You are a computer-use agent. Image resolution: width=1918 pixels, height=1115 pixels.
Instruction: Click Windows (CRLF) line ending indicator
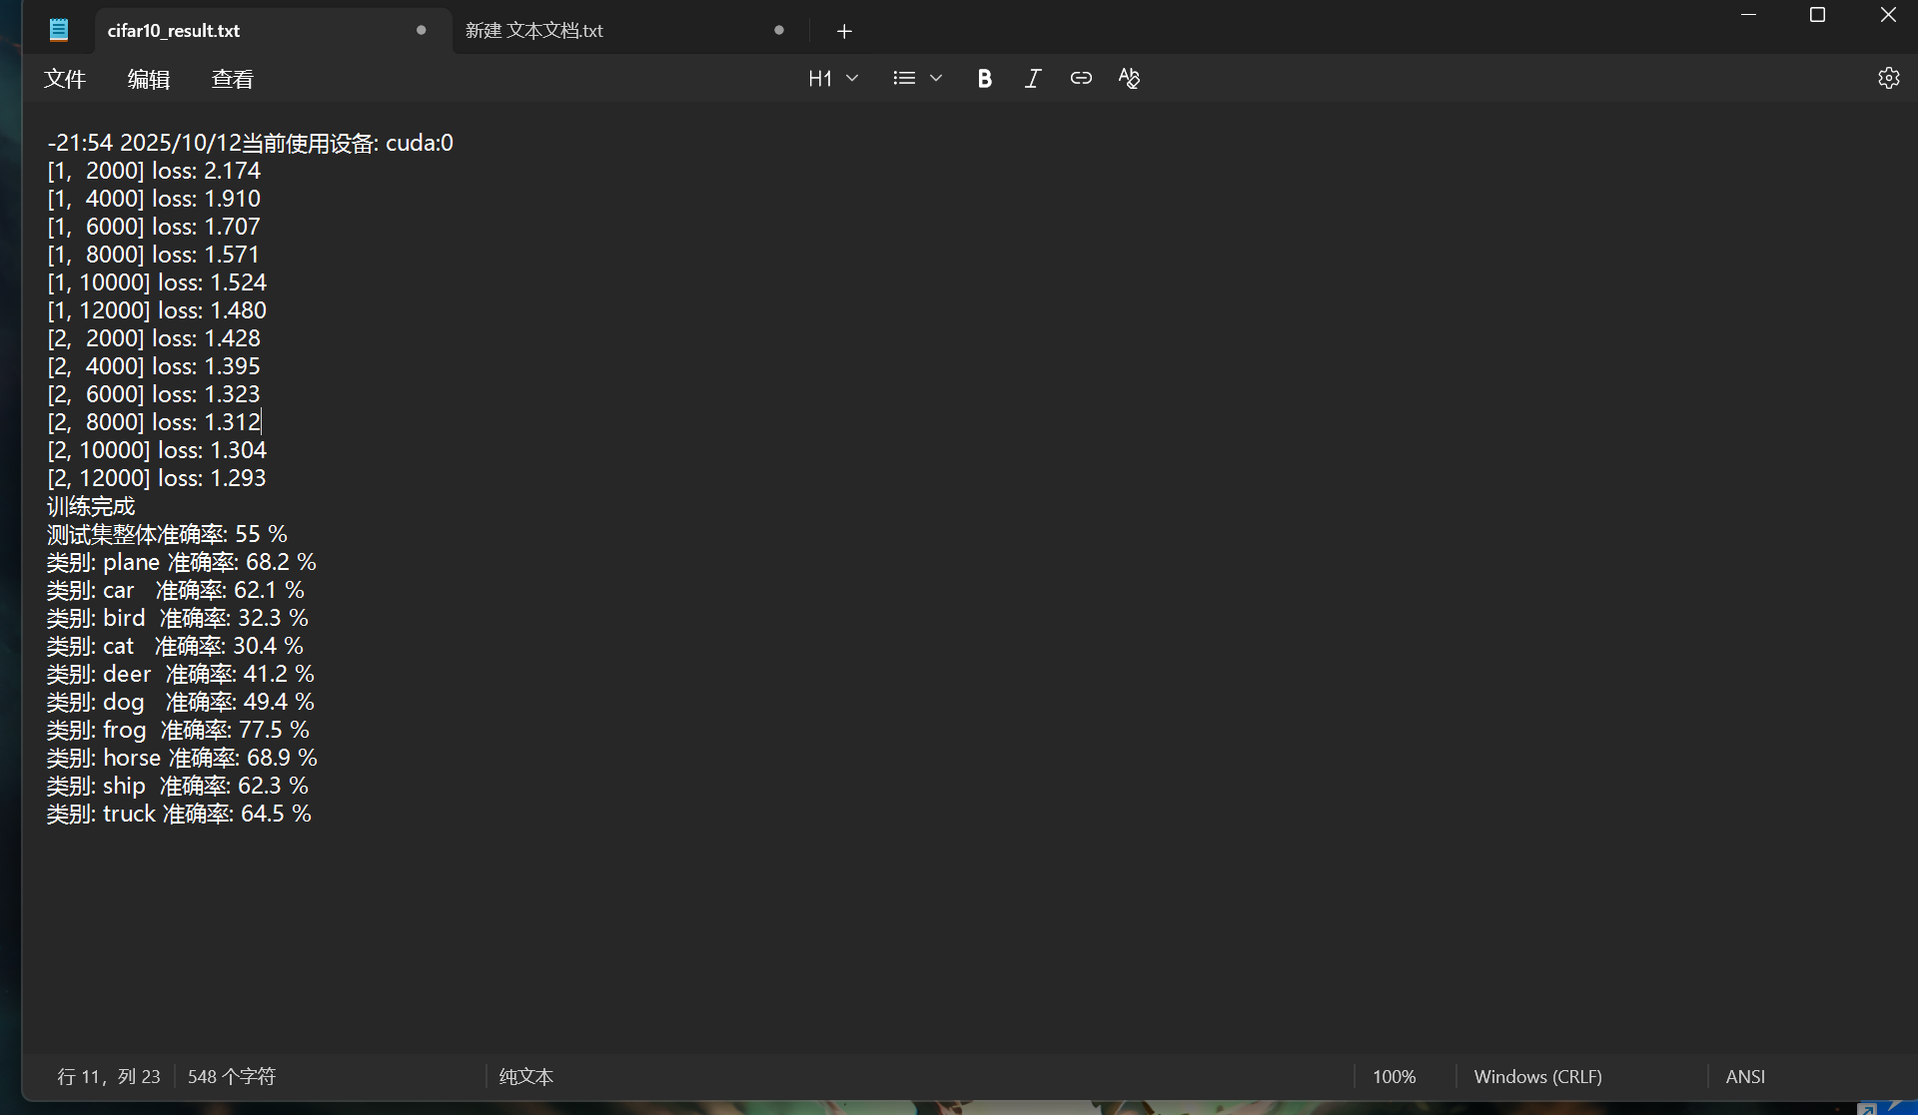click(x=1537, y=1077)
